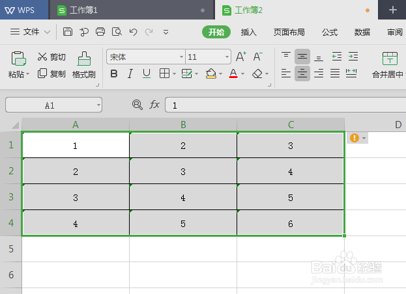Select row 3 header

[x=11, y=197]
